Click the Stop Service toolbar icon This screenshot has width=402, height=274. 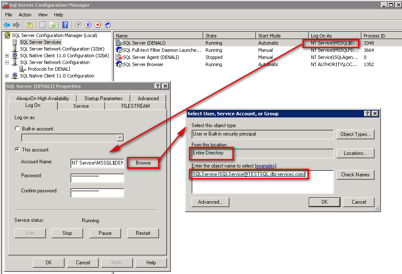point(98,25)
